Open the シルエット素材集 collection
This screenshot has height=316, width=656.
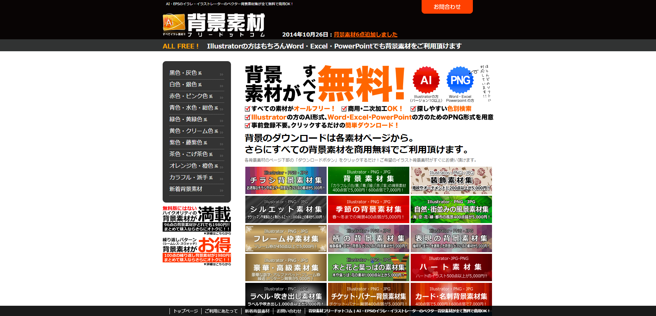click(286, 209)
